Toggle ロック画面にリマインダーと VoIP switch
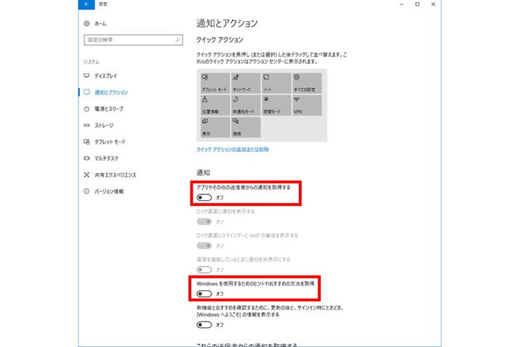The height and width of the screenshot is (347, 520). 204,245
